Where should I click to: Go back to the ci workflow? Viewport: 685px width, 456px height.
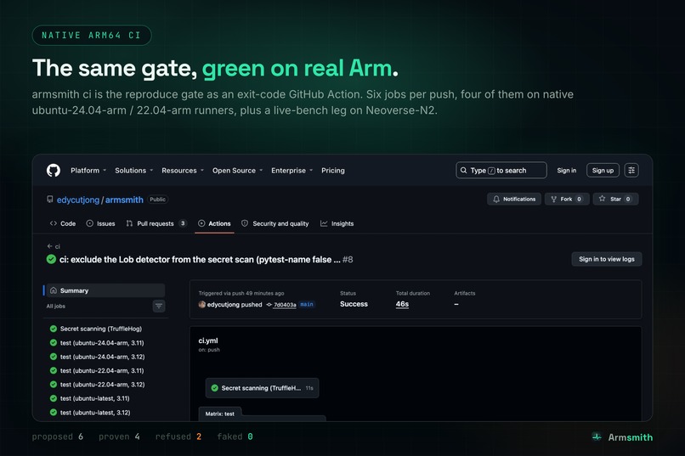pyautogui.click(x=54, y=246)
